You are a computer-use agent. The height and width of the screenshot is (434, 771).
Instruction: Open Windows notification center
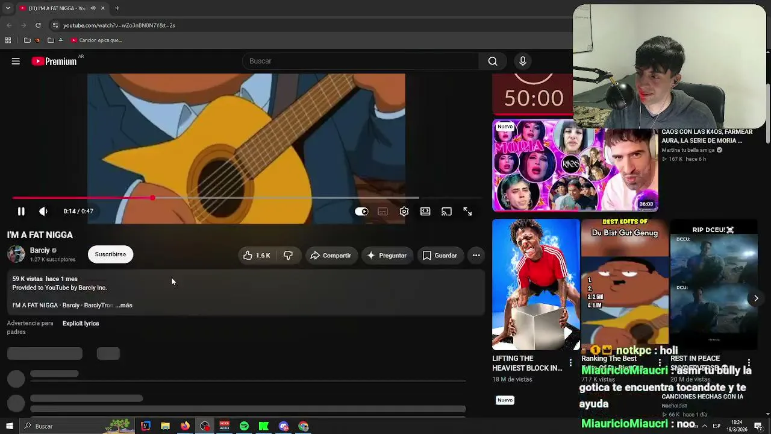(759, 426)
